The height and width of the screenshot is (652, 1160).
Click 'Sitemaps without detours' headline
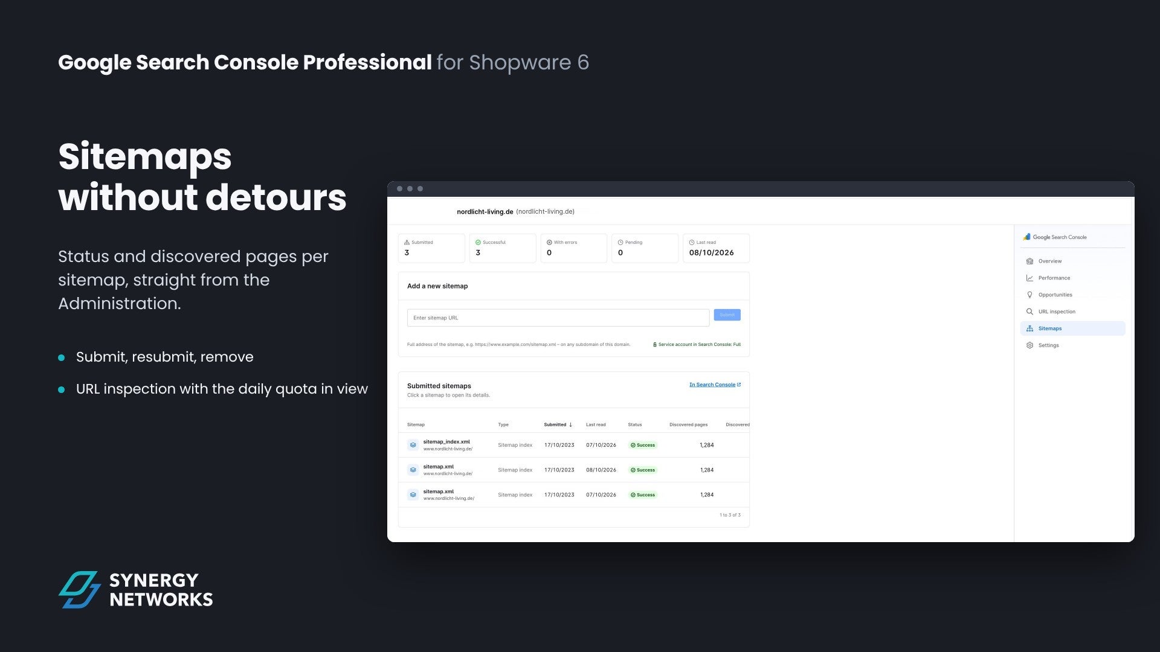tap(202, 177)
